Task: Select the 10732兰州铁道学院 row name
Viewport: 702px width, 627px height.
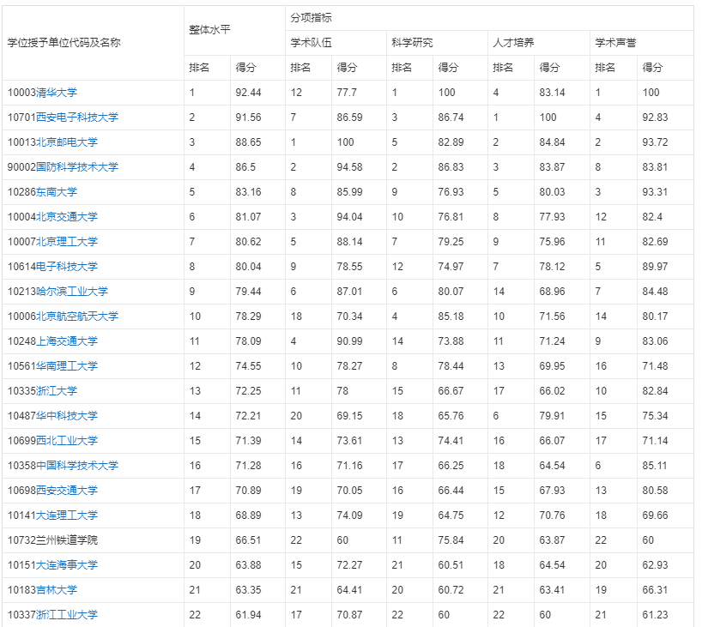Action: point(52,540)
